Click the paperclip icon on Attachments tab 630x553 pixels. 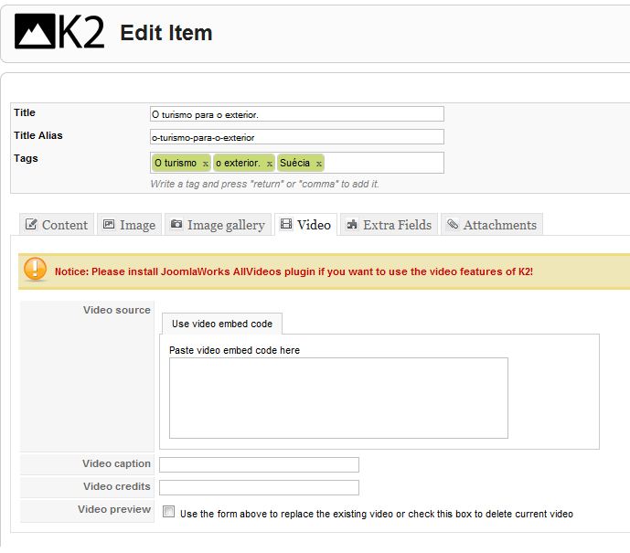click(453, 224)
